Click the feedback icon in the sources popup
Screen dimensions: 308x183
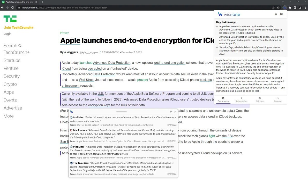click(x=171, y=112)
